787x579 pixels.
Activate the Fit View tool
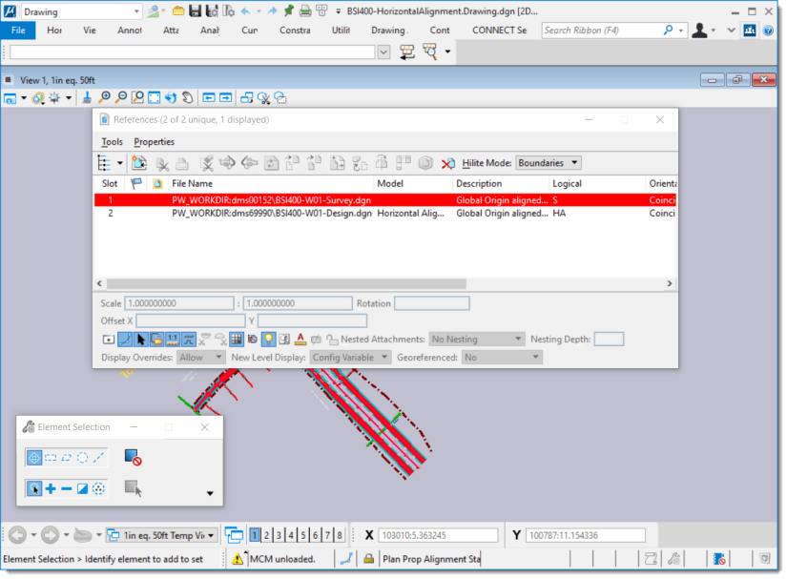152,97
